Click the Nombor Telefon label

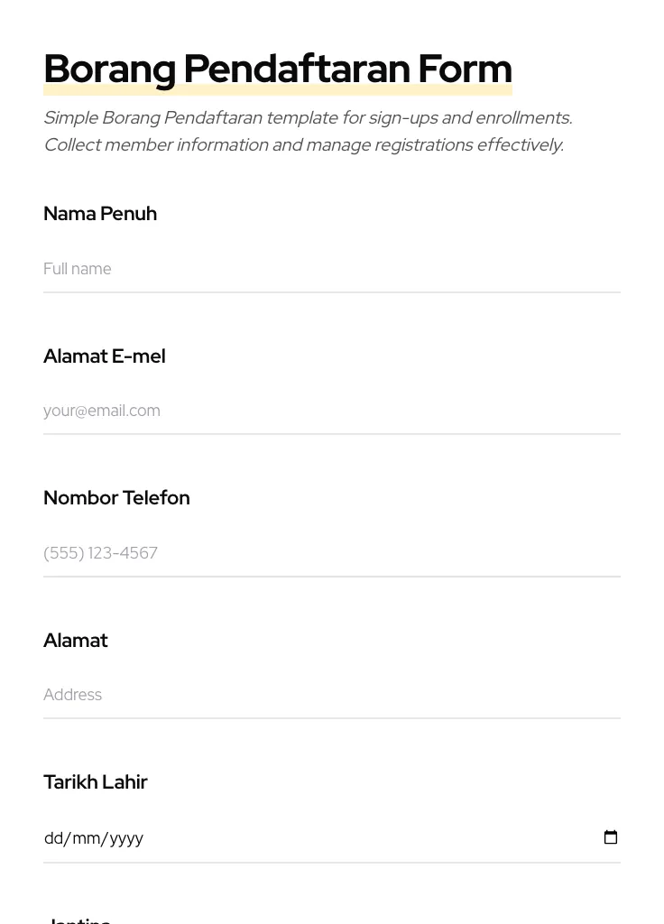click(116, 498)
